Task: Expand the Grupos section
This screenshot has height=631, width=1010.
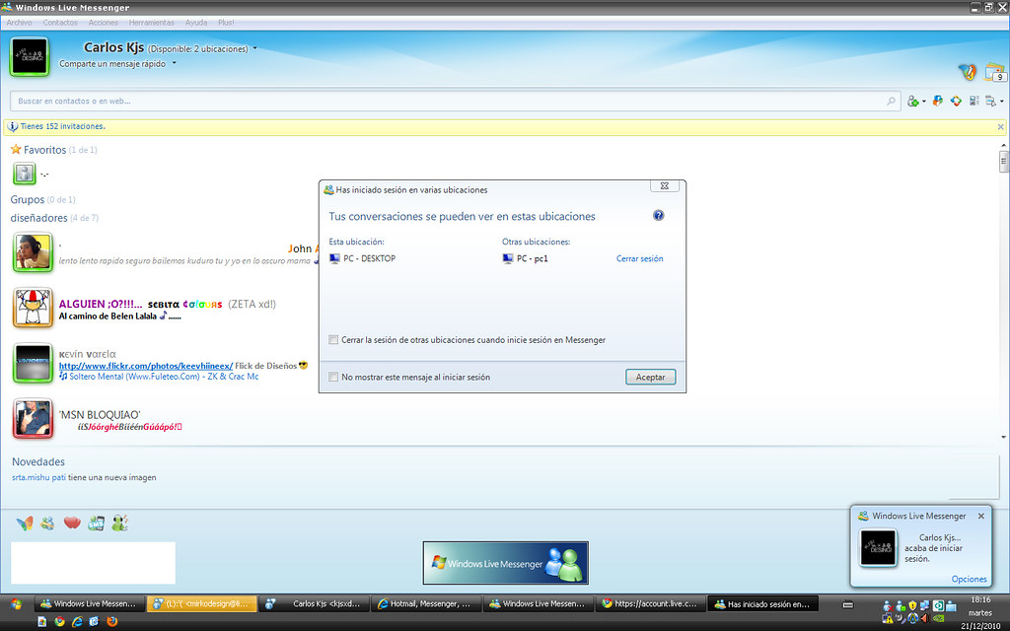Action: [27, 199]
